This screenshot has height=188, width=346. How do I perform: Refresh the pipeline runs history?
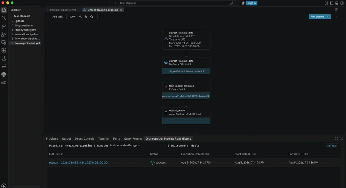pos(332,146)
